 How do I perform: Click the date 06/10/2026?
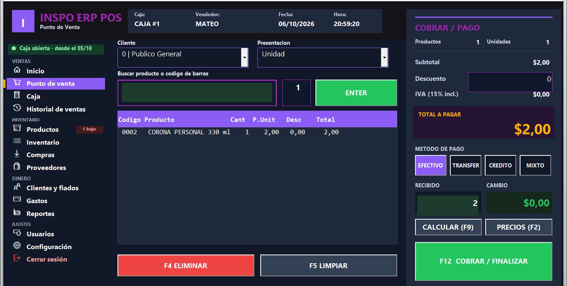tap(296, 24)
